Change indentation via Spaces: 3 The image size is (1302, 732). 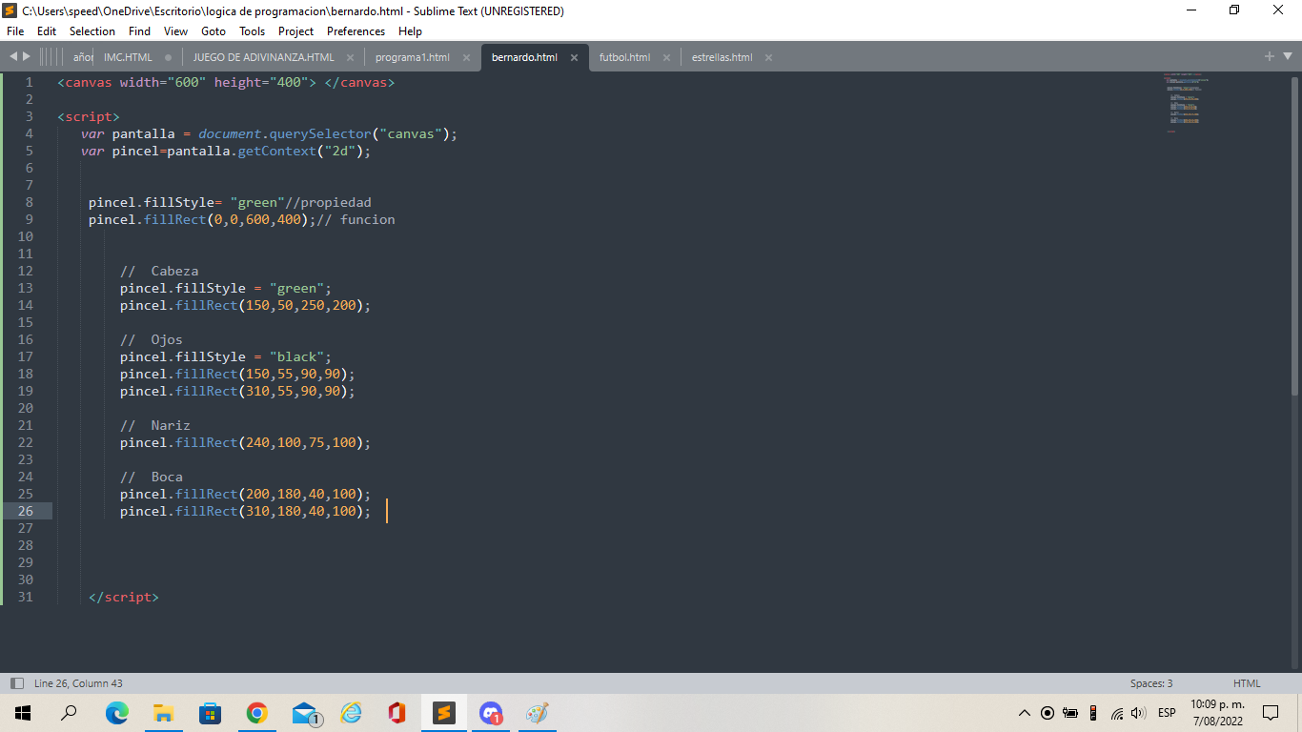[x=1151, y=683]
